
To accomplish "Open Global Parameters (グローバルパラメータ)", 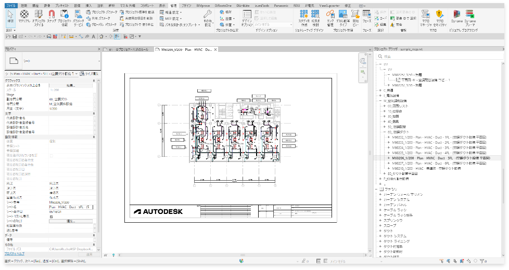I will pyautogui.click(x=101, y=24).
